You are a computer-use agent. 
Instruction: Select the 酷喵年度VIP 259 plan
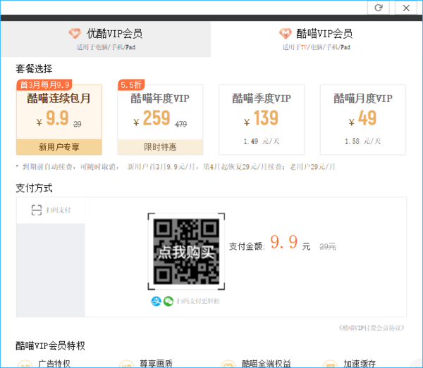pyautogui.click(x=160, y=120)
